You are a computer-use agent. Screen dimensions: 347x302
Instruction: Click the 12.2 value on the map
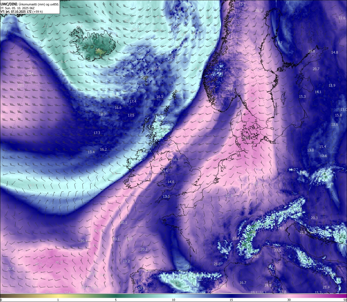[102, 114]
